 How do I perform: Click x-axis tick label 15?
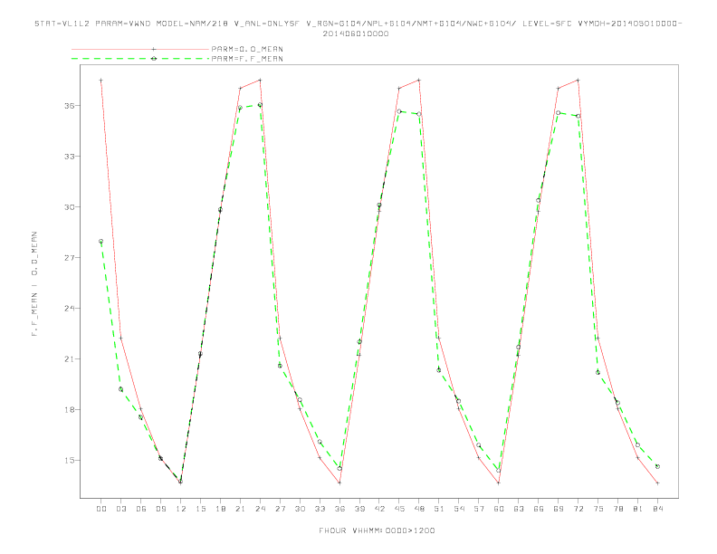pyautogui.click(x=200, y=509)
